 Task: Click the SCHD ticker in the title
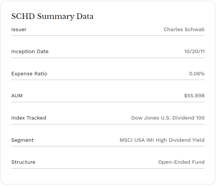point(23,16)
